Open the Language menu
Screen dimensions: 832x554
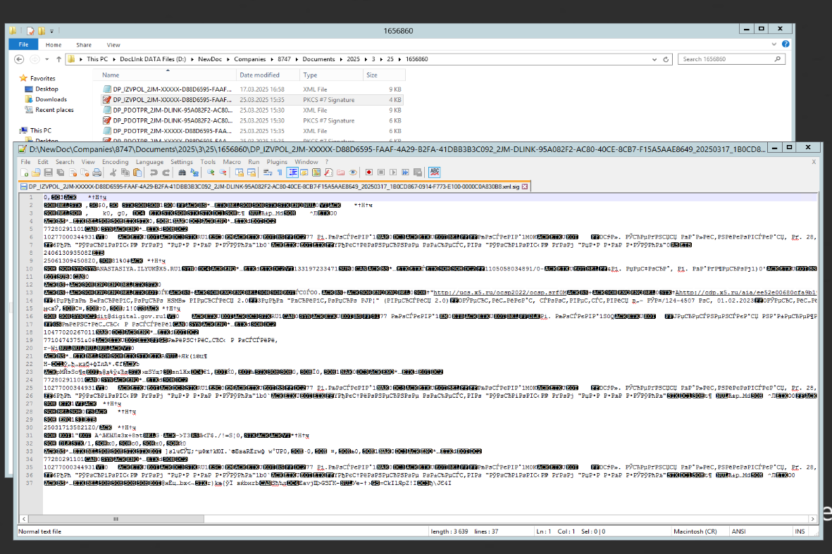[149, 162]
